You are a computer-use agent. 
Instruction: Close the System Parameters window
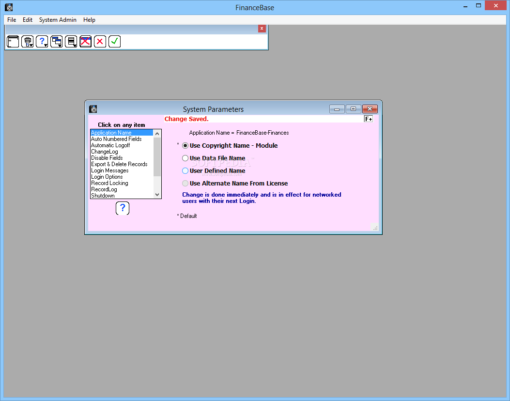pyautogui.click(x=370, y=109)
